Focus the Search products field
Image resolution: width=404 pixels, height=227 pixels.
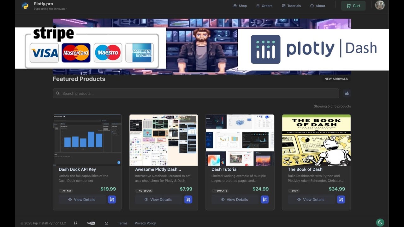coord(196,93)
